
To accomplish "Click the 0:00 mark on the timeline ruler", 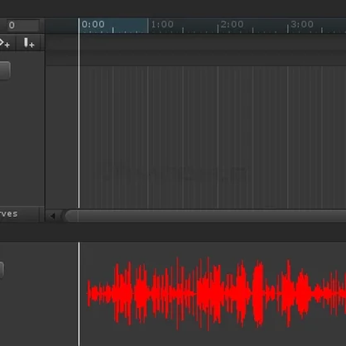I will click(x=93, y=24).
